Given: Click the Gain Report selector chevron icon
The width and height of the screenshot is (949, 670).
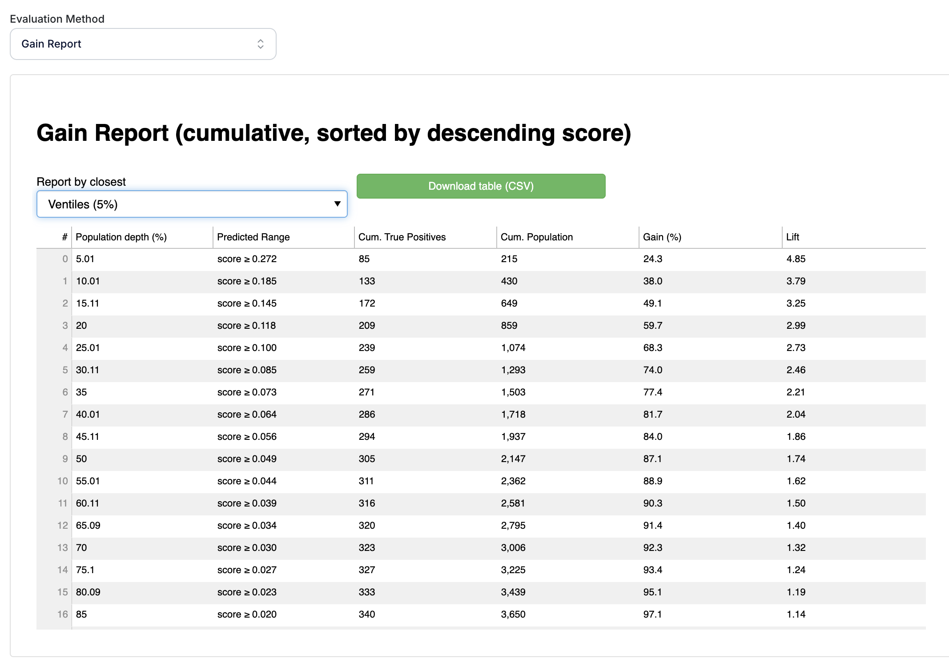Looking at the screenshot, I should pyautogui.click(x=261, y=44).
